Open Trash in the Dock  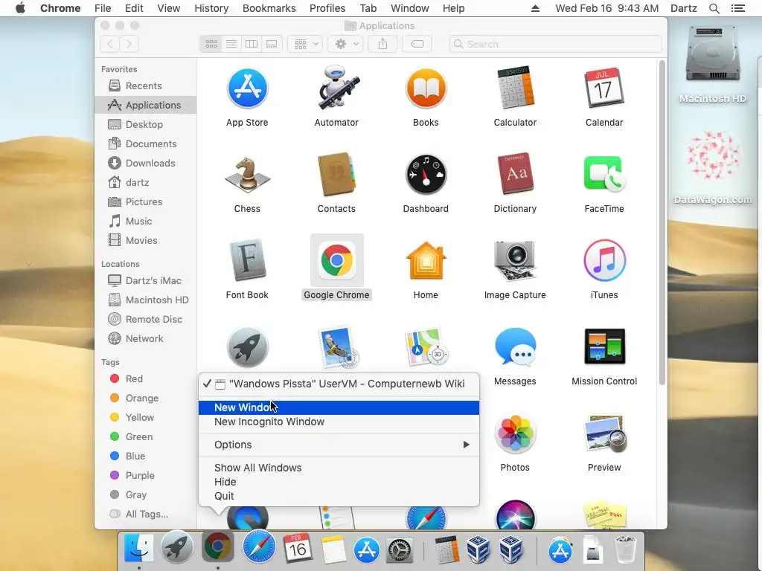coord(625,549)
